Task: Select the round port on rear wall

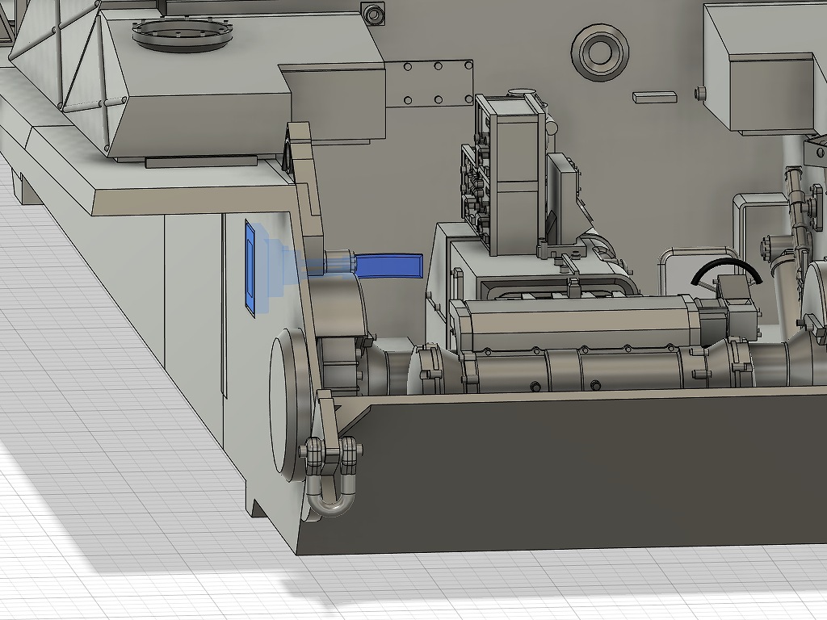Action: 599,52
